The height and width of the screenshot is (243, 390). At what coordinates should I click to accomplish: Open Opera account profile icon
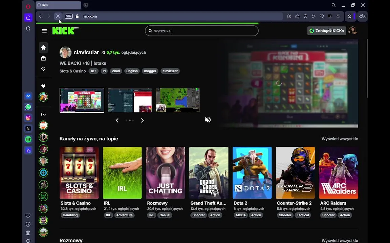[338, 16]
